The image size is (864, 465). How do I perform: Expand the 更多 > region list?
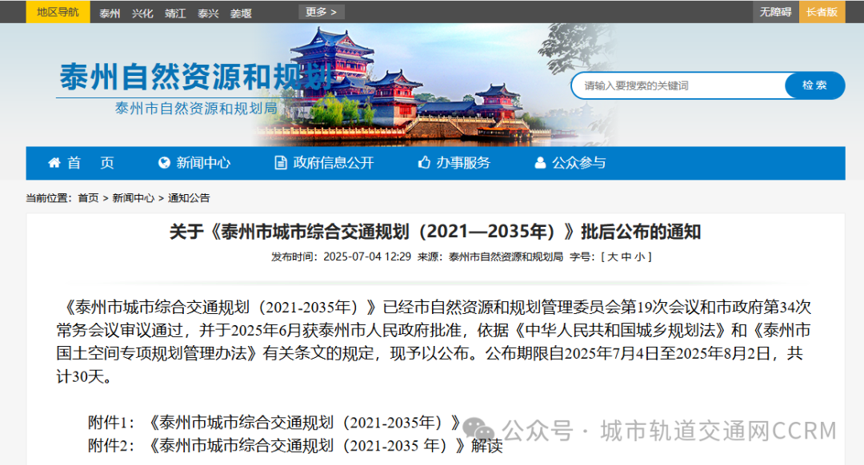coord(322,12)
